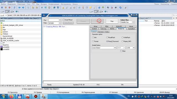Screen dimensions: 177x99
Task: Open network drive in left panel drive bar
Action: pos(17,12)
